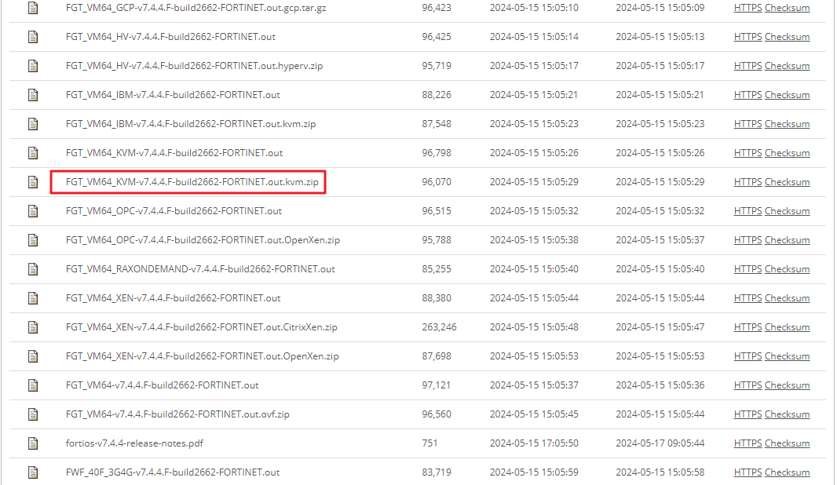Click file icon for FGT_VM64 ovf.zip
Viewport: 837px width, 485px height.
pyautogui.click(x=33, y=414)
